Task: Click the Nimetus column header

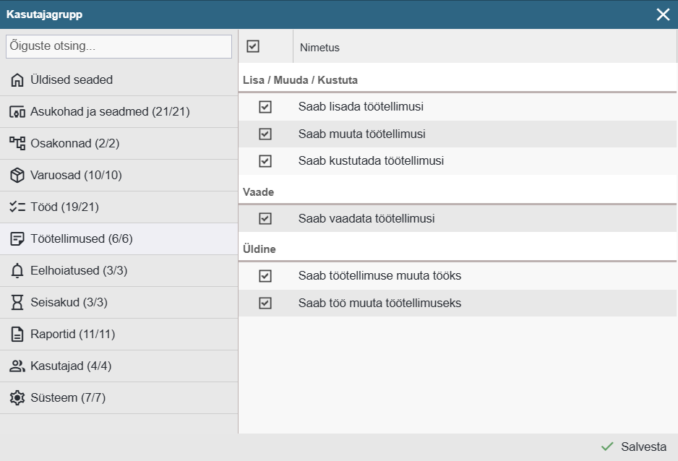Action: [x=319, y=48]
